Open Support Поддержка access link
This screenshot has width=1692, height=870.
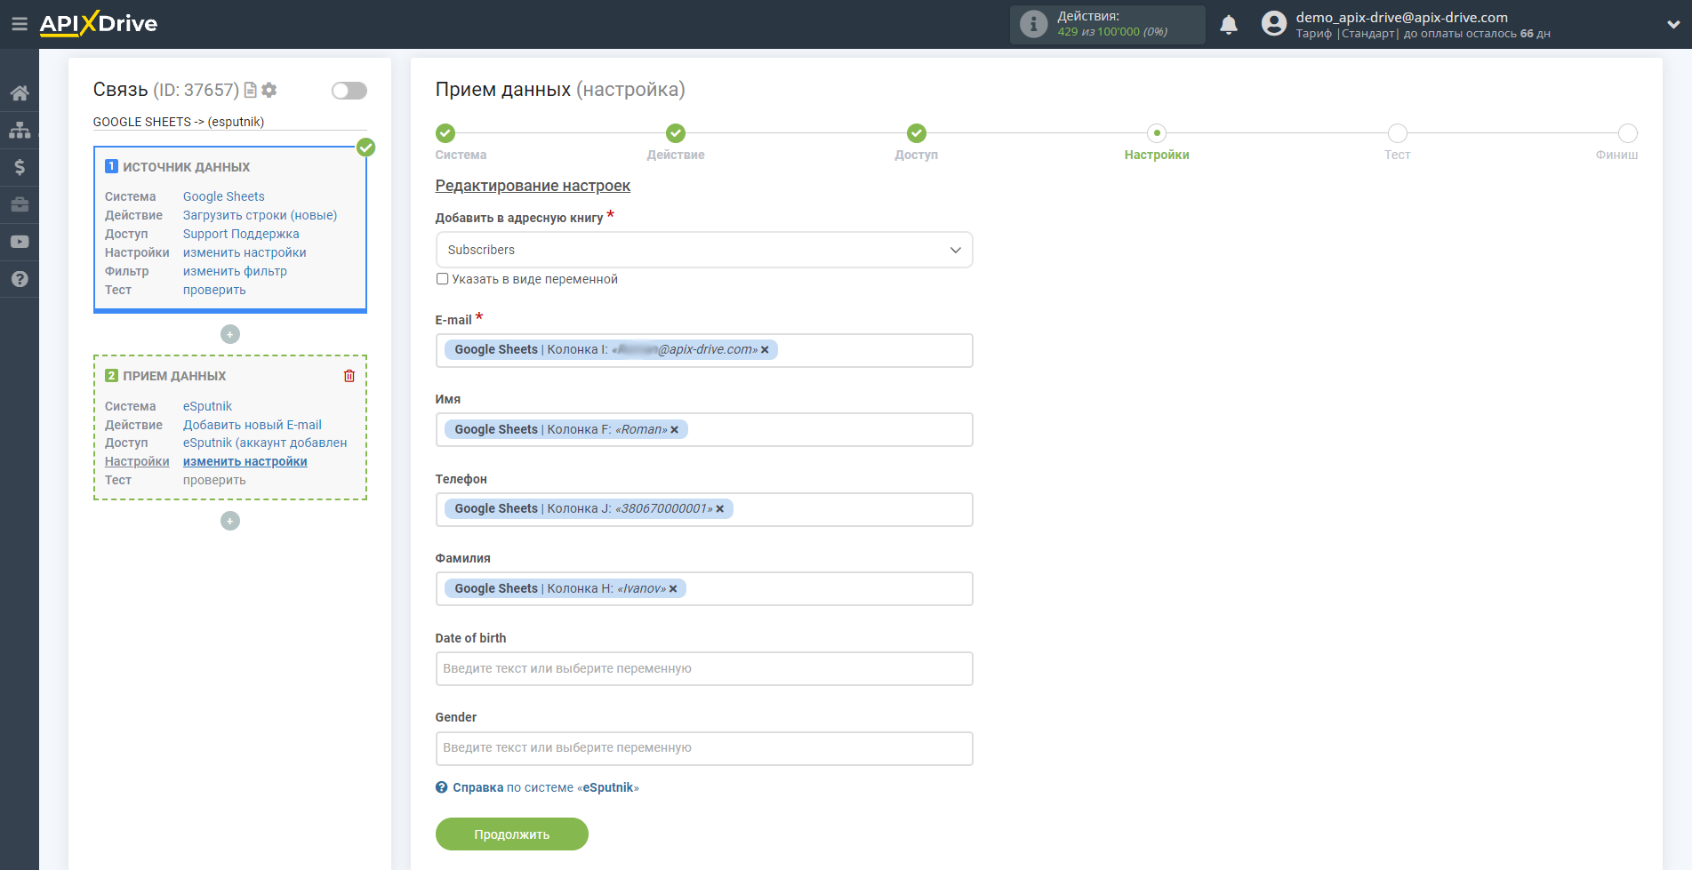tap(241, 234)
